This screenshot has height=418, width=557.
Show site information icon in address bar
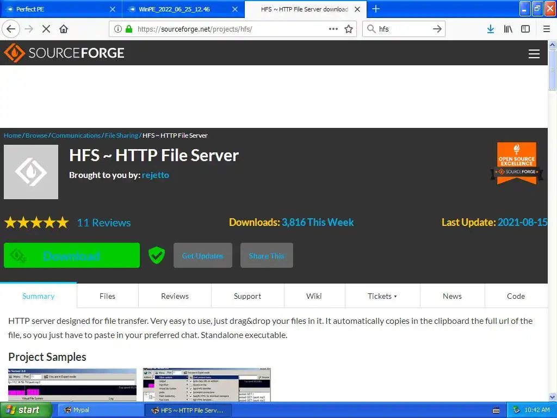pos(118,29)
